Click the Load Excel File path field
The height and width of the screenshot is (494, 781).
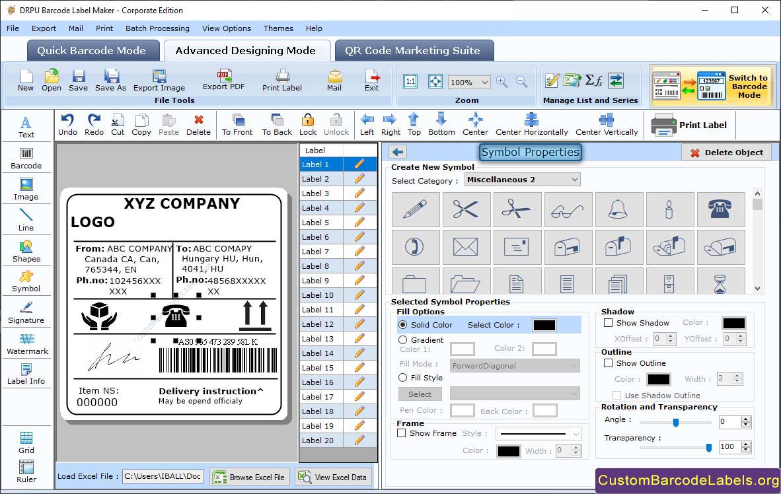click(x=163, y=476)
